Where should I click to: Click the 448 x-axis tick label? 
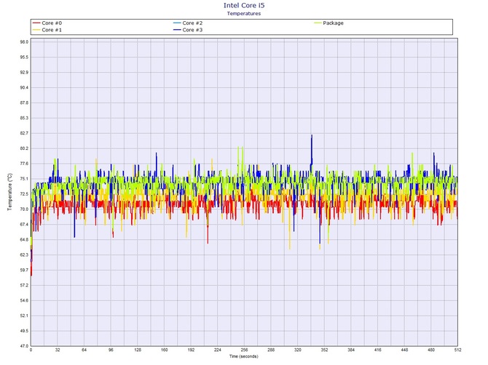404,350
